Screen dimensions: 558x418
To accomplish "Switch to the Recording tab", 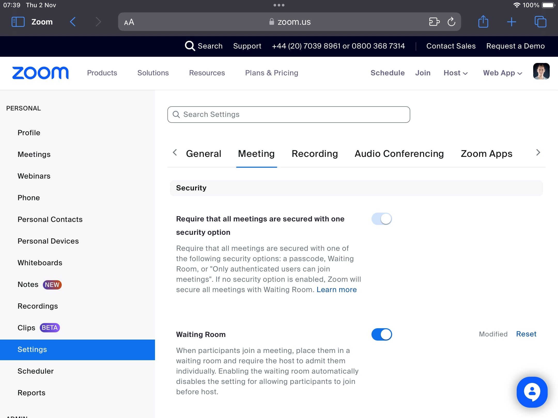I will pyautogui.click(x=315, y=154).
